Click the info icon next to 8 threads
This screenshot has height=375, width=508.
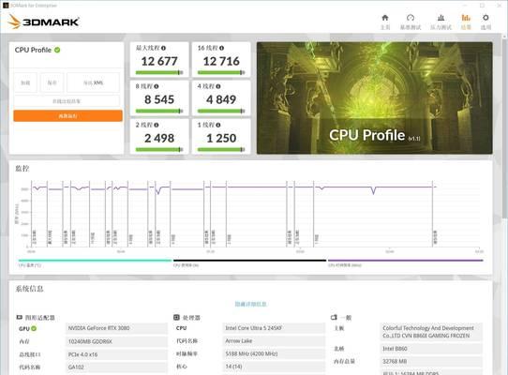(x=157, y=86)
